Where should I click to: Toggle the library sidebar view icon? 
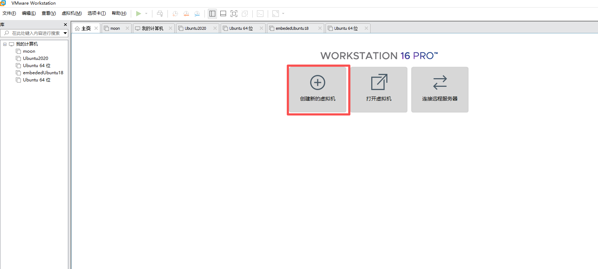coord(212,14)
